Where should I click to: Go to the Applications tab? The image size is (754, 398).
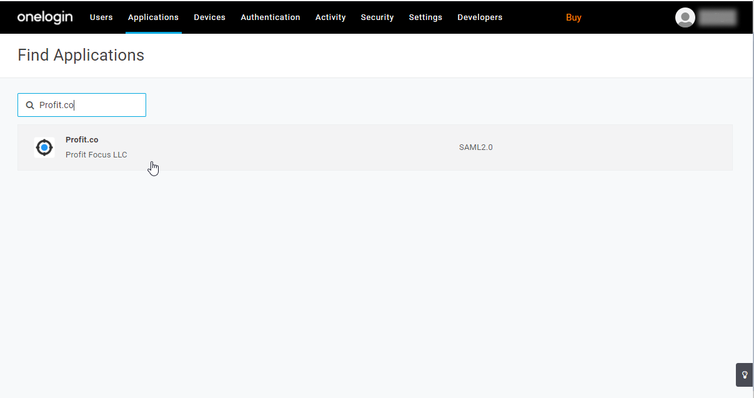click(153, 17)
